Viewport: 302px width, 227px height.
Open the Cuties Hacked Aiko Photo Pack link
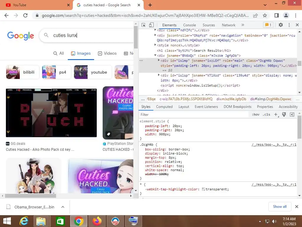tap(40, 150)
